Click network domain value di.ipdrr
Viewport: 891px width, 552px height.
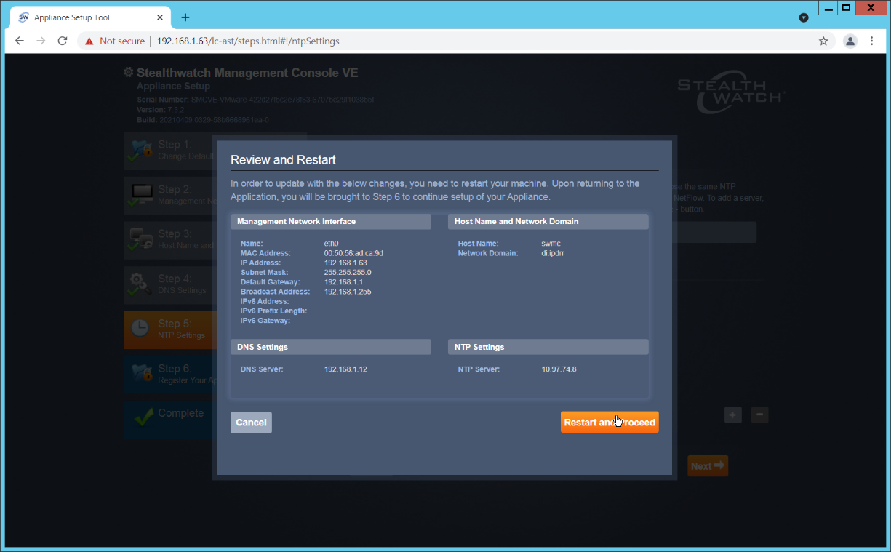click(554, 253)
